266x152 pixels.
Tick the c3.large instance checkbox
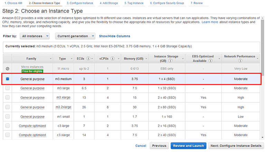point(8,126)
